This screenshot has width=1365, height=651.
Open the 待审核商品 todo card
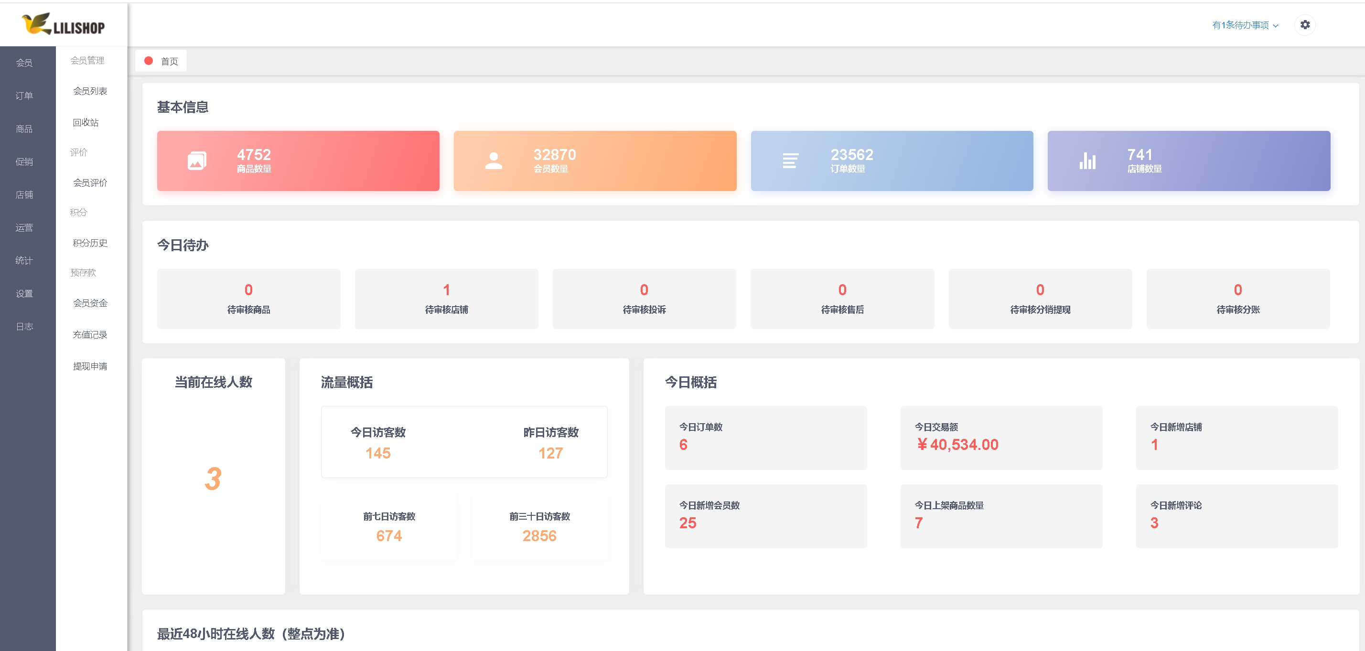click(x=248, y=299)
